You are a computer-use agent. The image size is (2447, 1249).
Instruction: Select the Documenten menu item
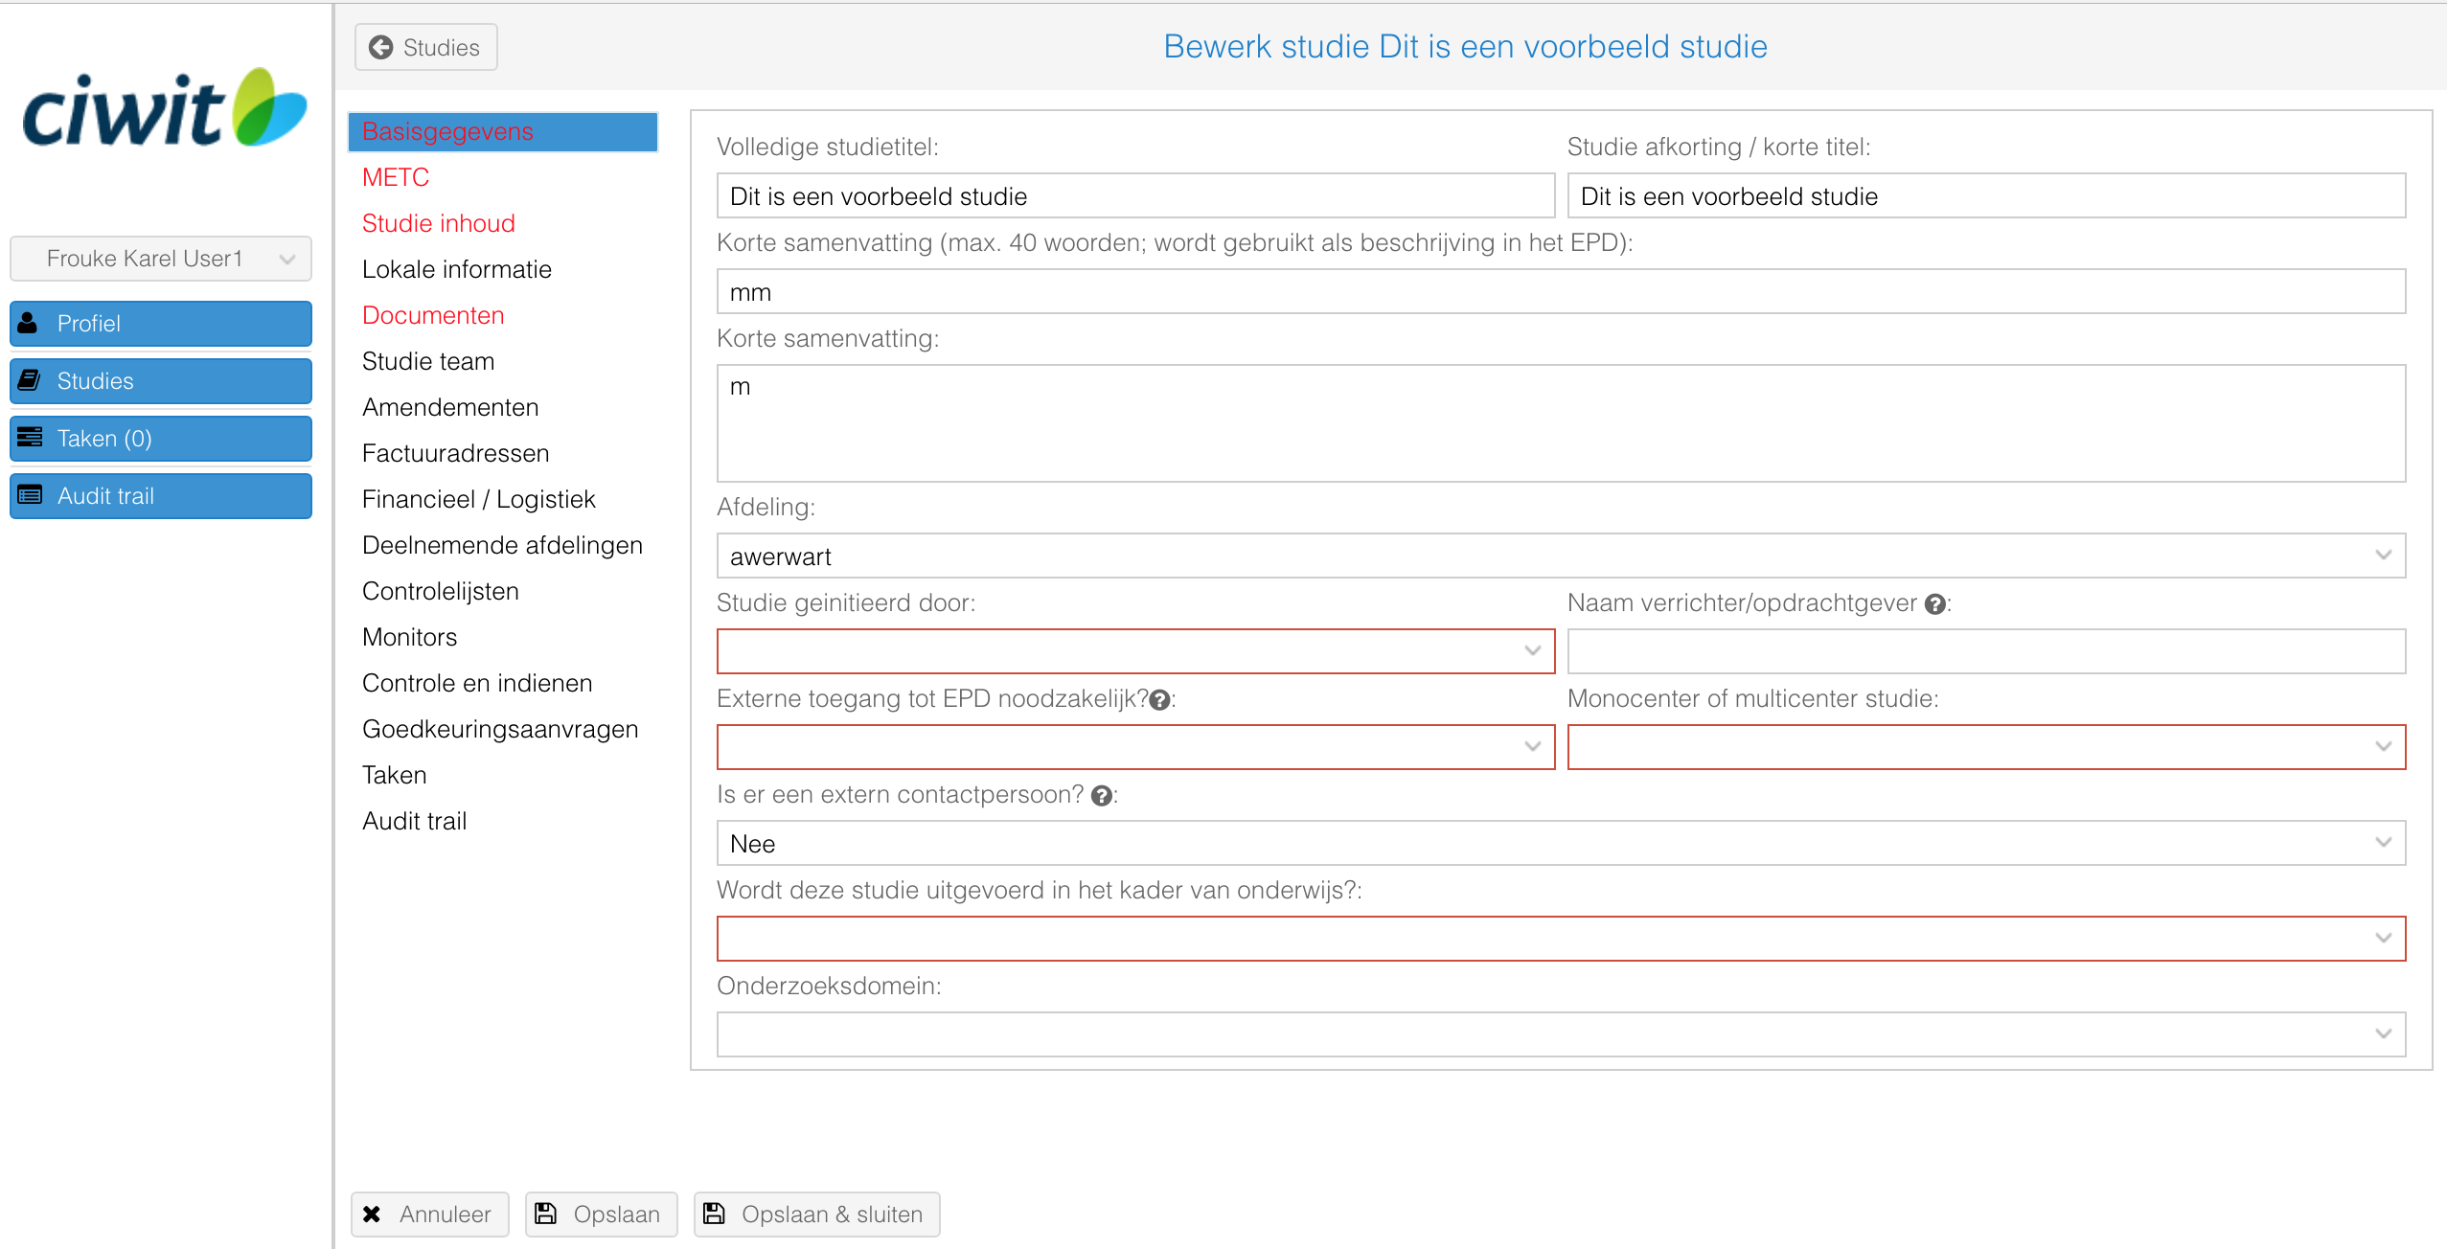[433, 315]
